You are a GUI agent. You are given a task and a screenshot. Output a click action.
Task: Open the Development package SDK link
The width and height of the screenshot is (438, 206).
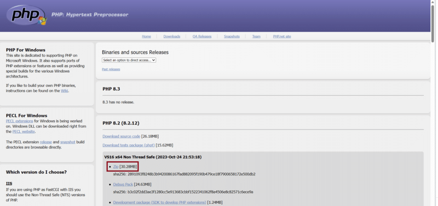click(x=159, y=202)
